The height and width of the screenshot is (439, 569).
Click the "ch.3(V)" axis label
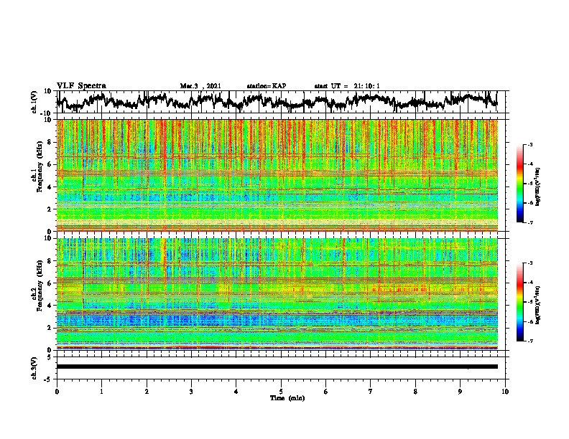pyautogui.click(x=34, y=368)
